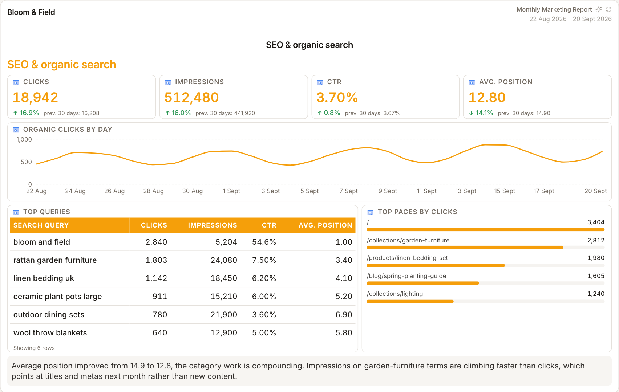Click the 1 Sept label on chart axis
Image resolution: width=619 pixels, height=392 pixels.
[231, 191]
